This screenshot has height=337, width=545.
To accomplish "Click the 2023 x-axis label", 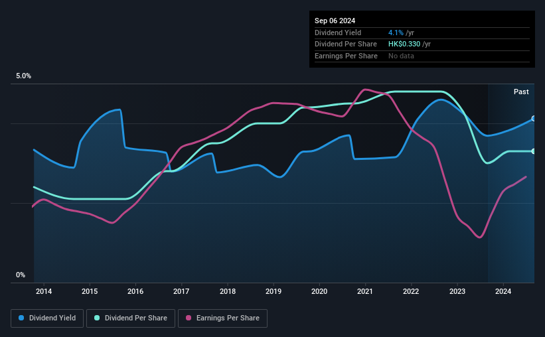I will tap(457, 291).
